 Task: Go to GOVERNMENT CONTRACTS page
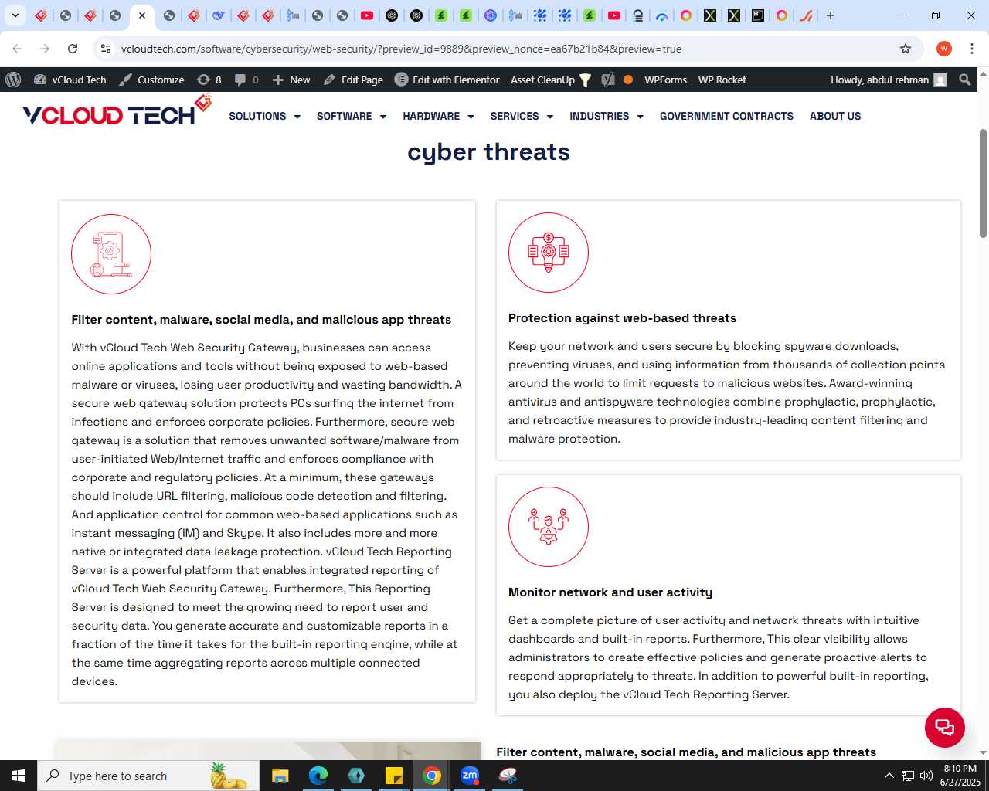tap(726, 116)
